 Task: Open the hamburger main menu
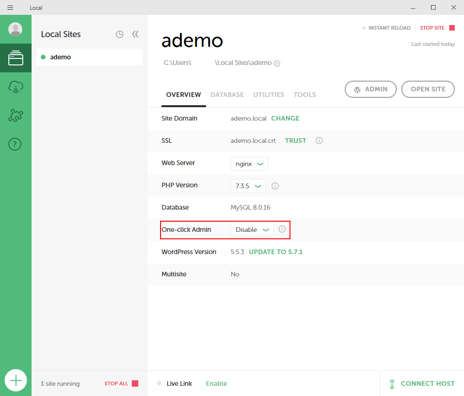(10, 8)
